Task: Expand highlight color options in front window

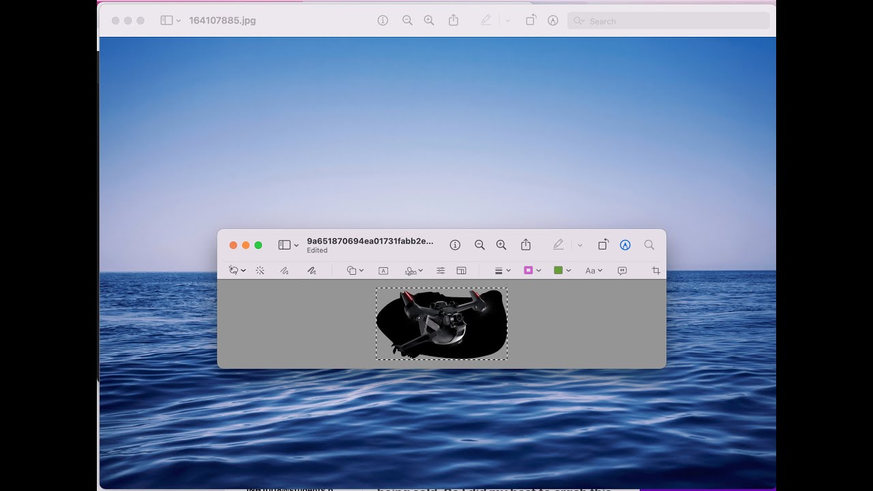Action: (580, 245)
